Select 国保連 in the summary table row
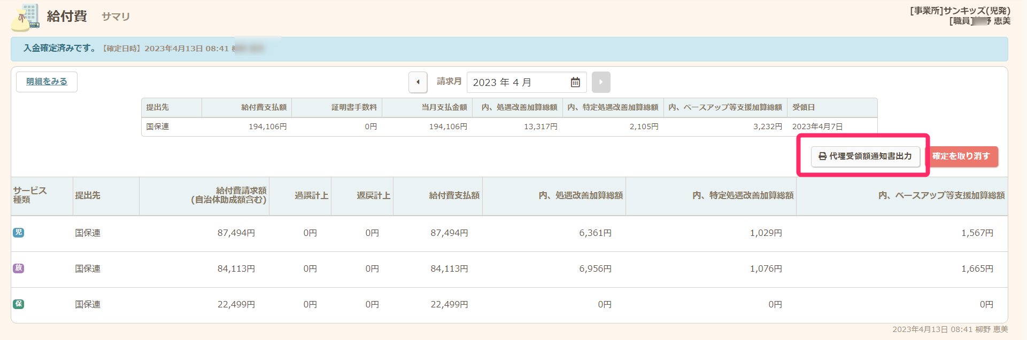The width and height of the screenshot is (1027, 340). 158,126
